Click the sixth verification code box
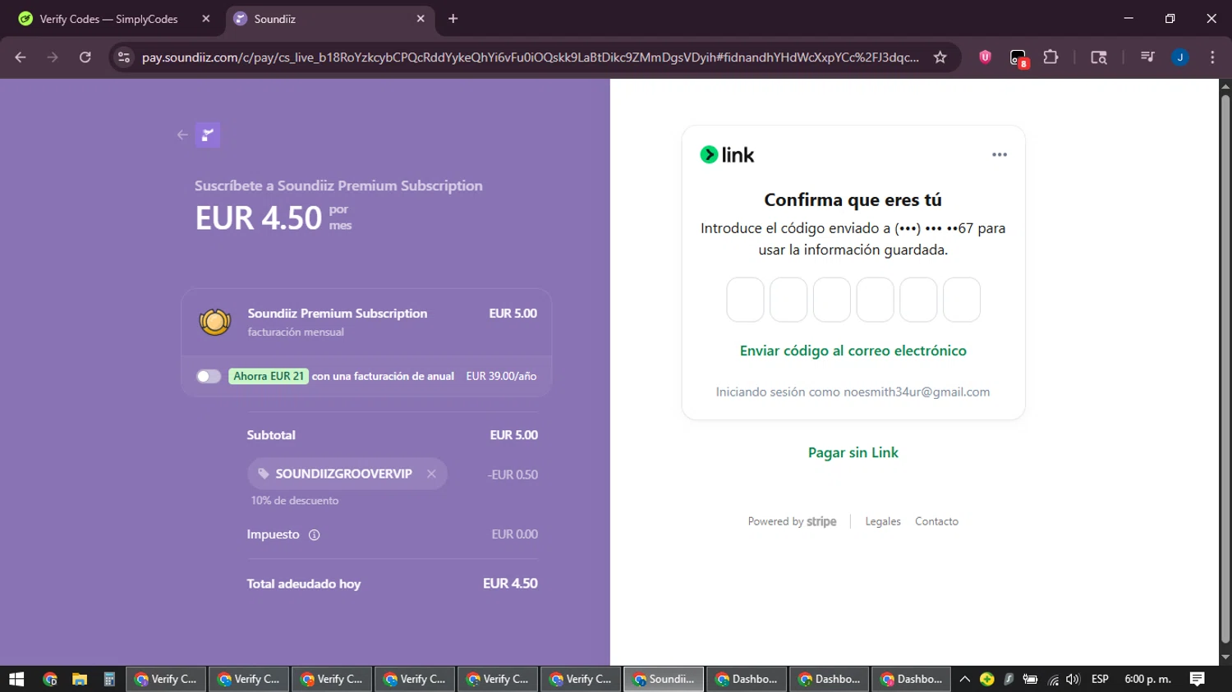This screenshot has height=692, width=1232. click(962, 300)
